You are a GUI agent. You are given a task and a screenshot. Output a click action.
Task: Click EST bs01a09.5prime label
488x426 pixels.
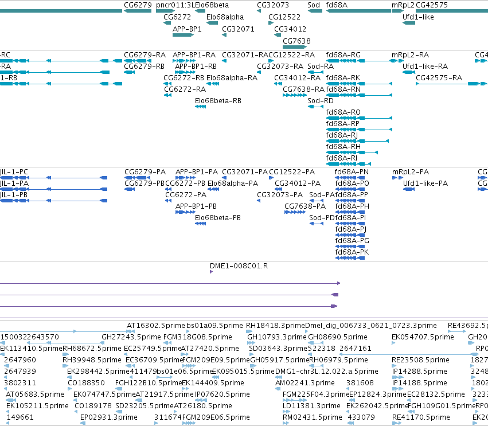214,326
